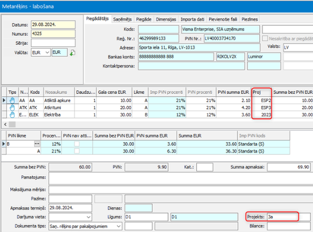Click the hand icon in the Atkritumi row

pos(12,107)
